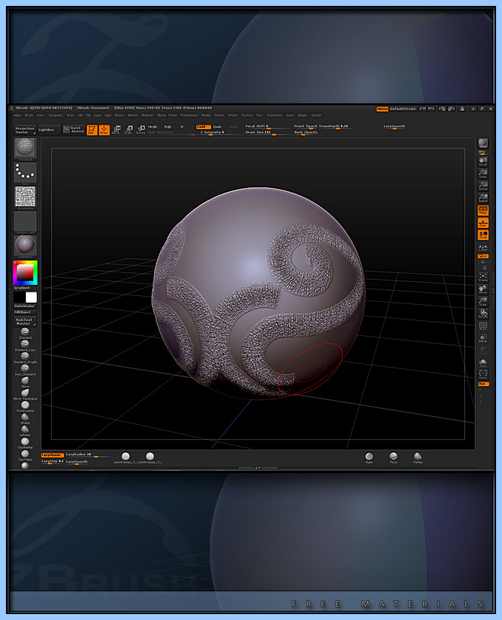This screenshot has height=620, width=502.
Task: Click FillObject button
Action: (25, 312)
